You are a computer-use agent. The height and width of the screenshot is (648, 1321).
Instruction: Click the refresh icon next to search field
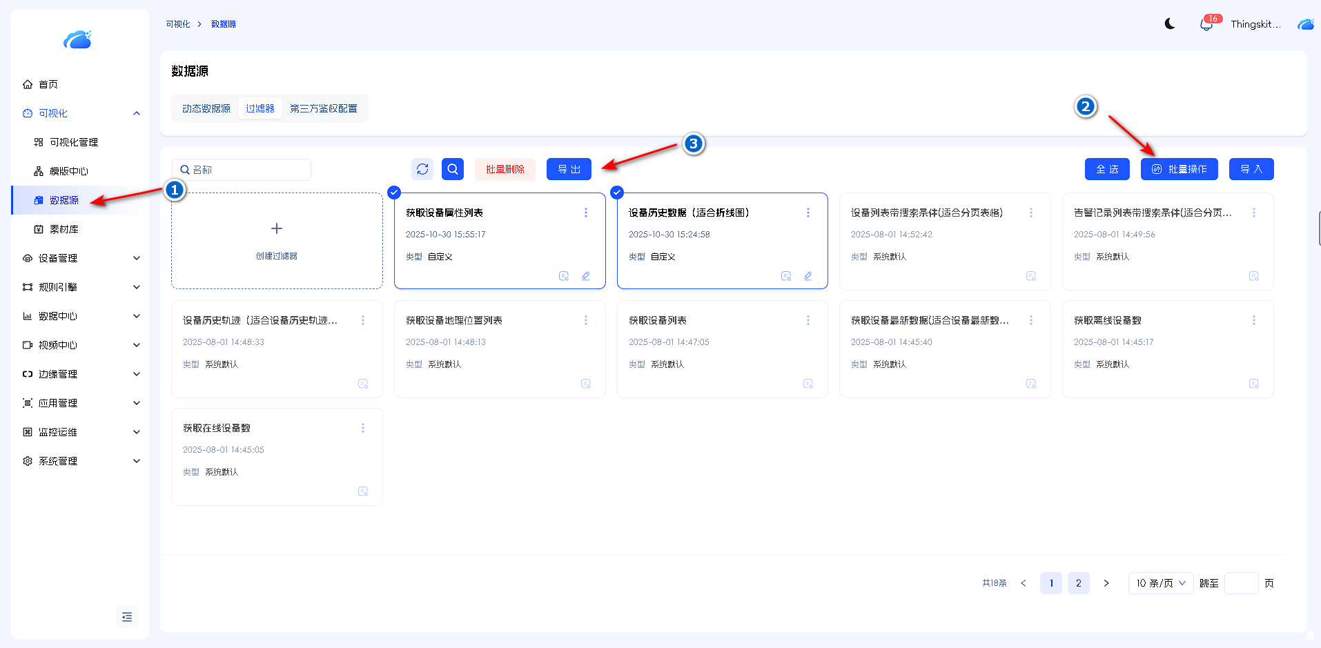tap(422, 169)
